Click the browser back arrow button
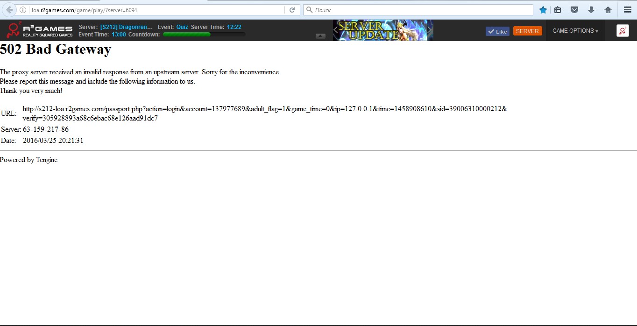The height and width of the screenshot is (326, 637). (9, 10)
